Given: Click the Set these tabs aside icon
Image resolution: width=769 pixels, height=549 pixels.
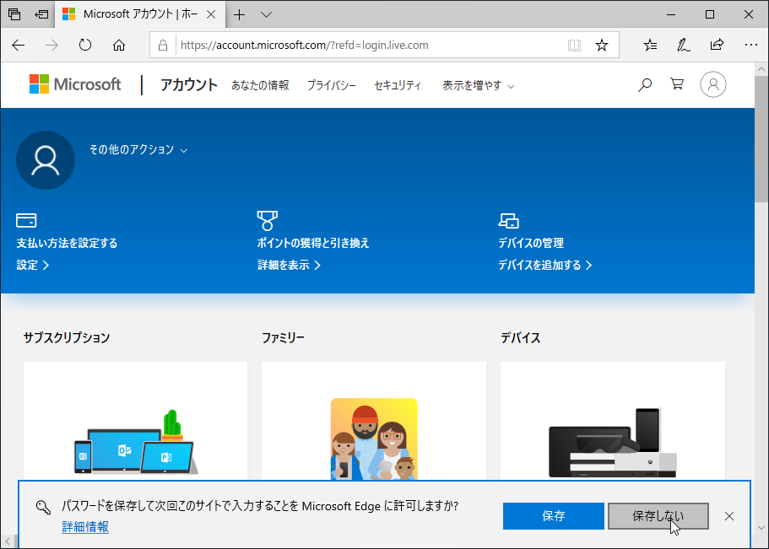Looking at the screenshot, I should click(41, 14).
